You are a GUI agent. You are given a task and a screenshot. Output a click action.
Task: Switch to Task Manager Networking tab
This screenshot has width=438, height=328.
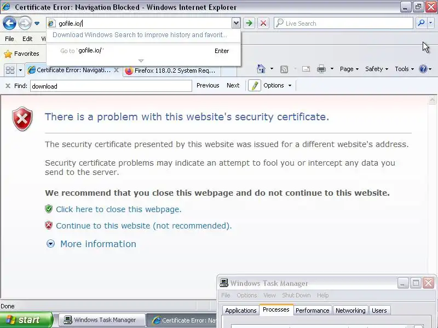350,311
